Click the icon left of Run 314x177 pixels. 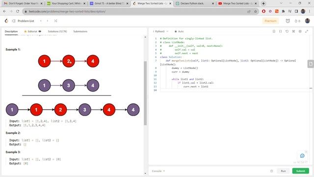(271, 171)
